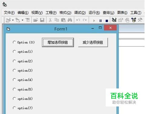This screenshot has width=151, height=114.
Task: Click the Form1 window icon
Action: click(8, 29)
